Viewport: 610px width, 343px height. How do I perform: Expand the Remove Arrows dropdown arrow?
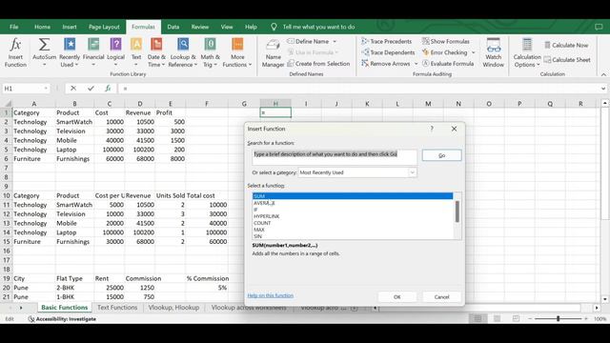pyautogui.click(x=416, y=64)
